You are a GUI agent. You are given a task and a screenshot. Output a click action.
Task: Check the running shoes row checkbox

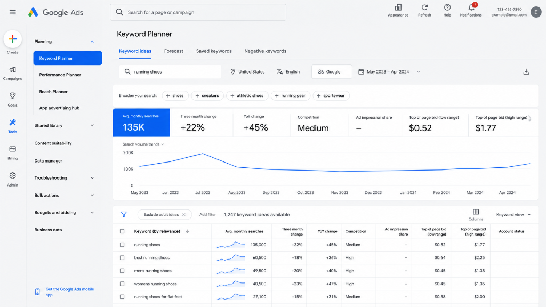[122, 245]
